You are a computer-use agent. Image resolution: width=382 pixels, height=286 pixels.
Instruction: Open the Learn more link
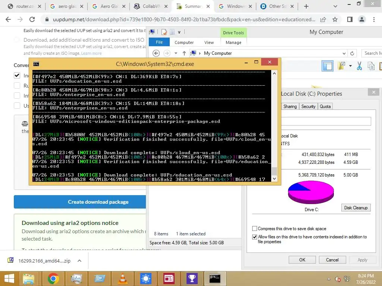pyautogui.click(x=91, y=53)
